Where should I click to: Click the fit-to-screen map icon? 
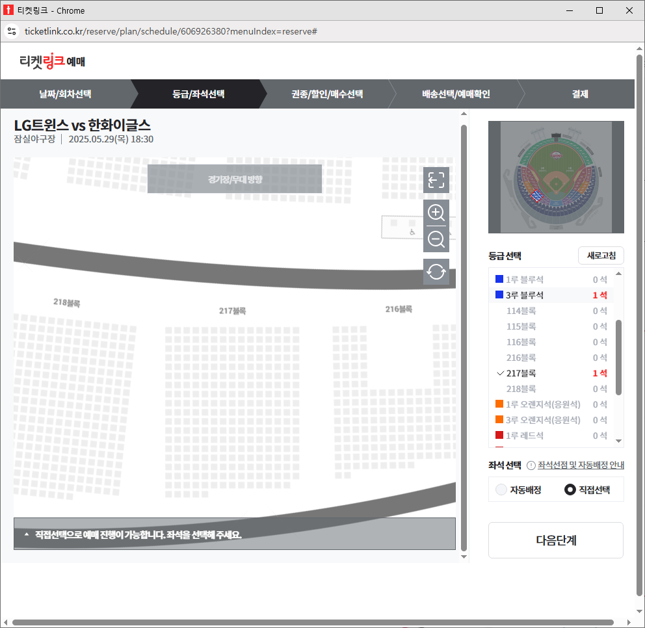click(x=436, y=179)
